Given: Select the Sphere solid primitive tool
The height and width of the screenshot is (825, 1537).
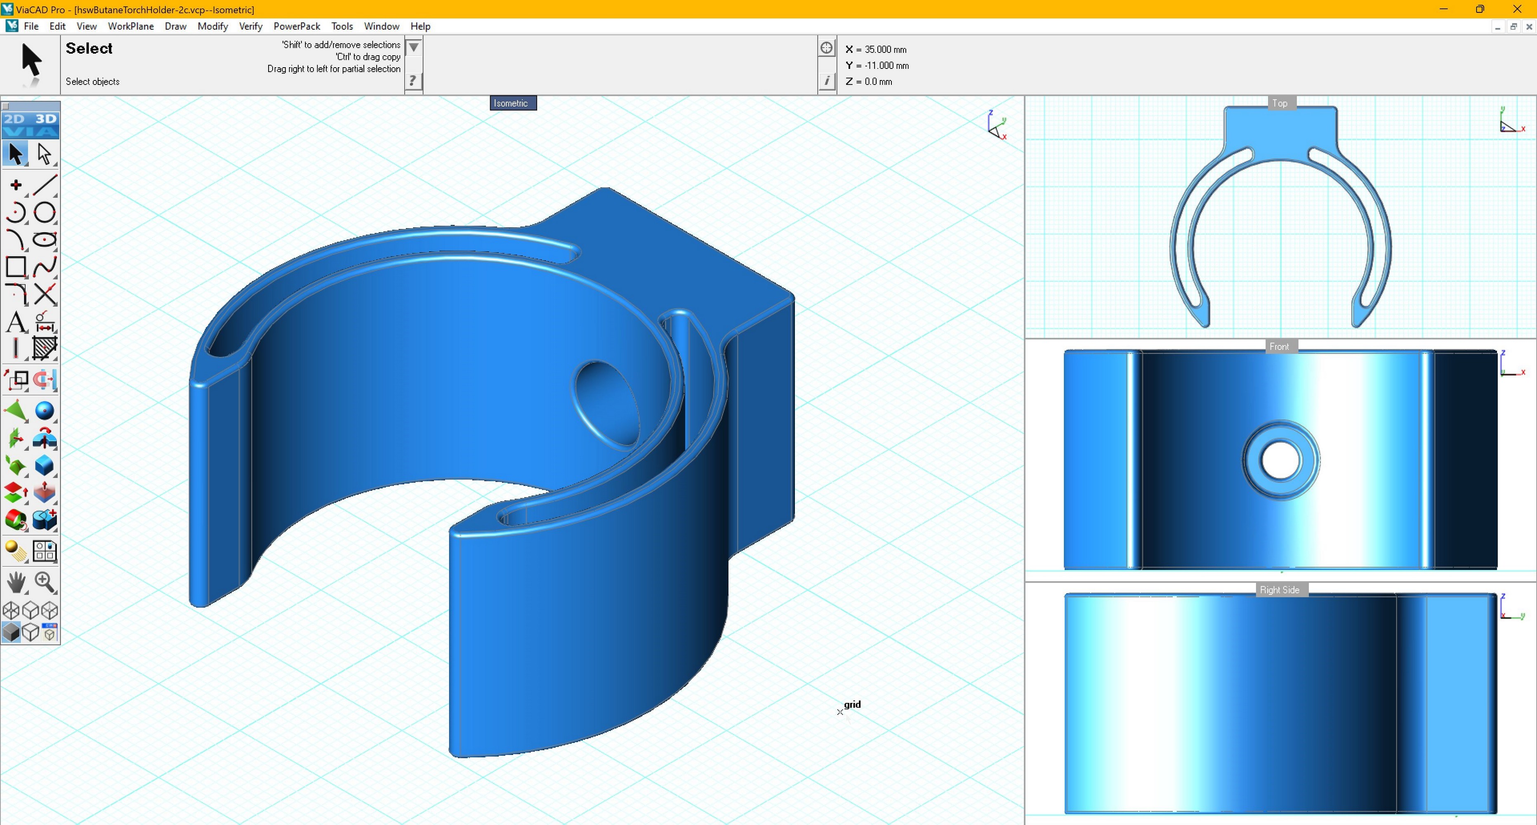Looking at the screenshot, I should 45,411.
